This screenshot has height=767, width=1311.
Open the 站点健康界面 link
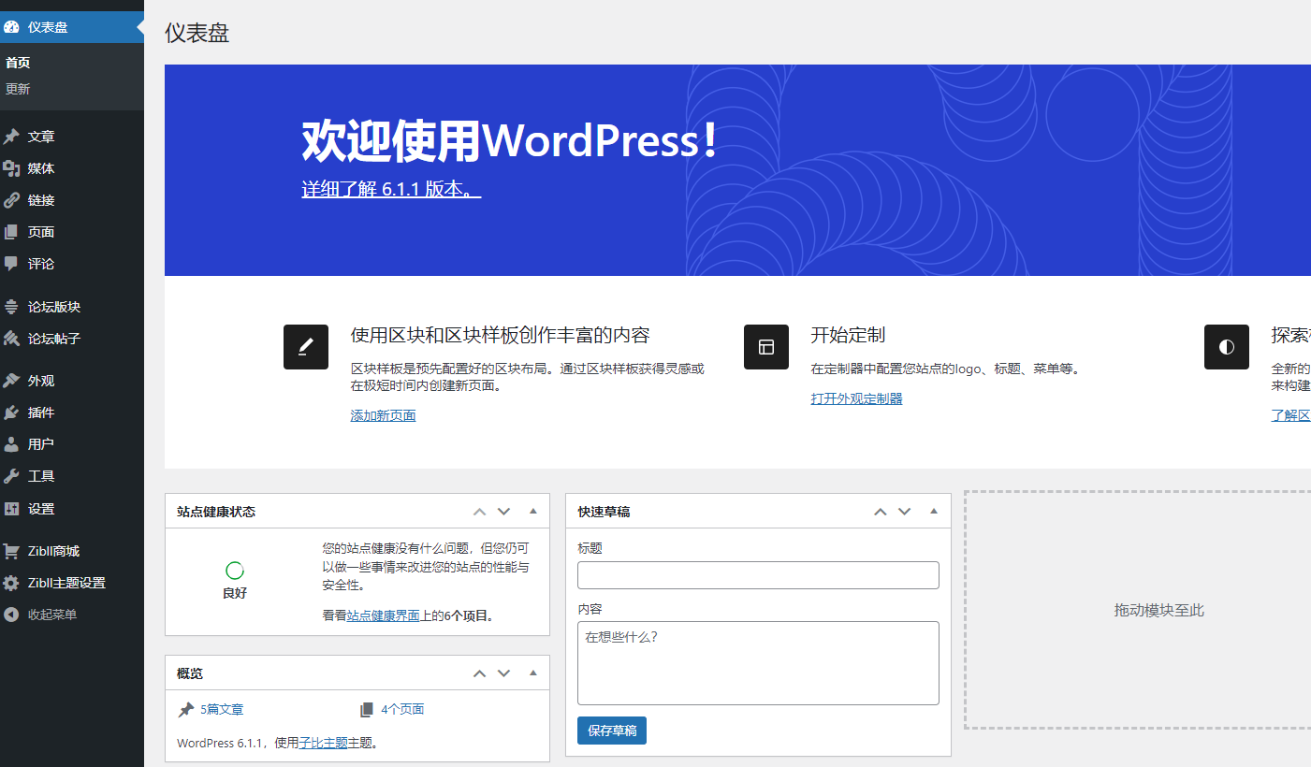point(384,616)
